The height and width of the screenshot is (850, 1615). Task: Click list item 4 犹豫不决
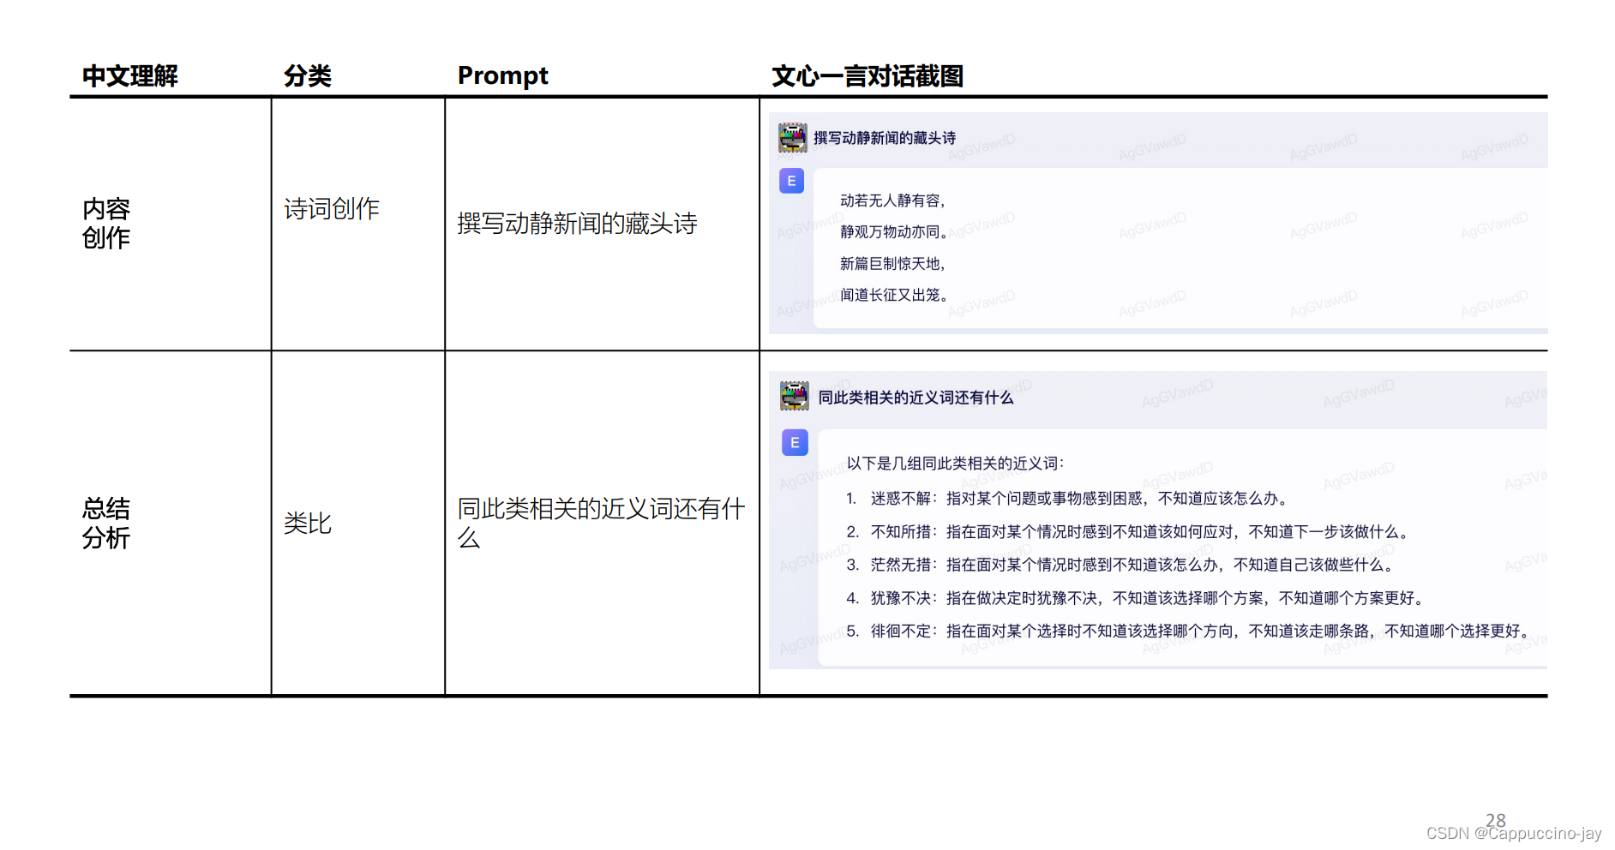point(1136,598)
